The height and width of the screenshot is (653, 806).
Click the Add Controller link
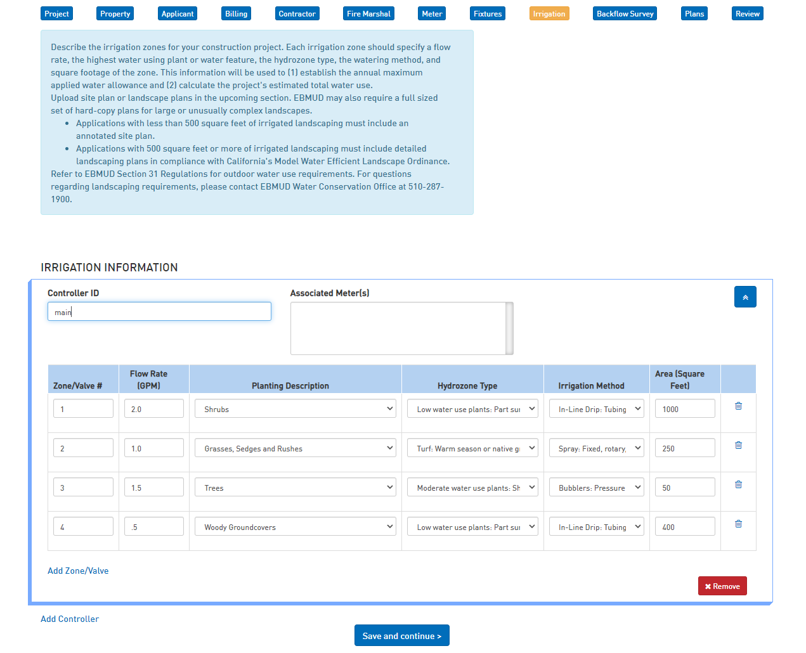pyautogui.click(x=70, y=619)
